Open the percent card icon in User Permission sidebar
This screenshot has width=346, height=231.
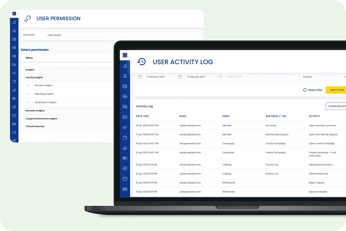14,124
